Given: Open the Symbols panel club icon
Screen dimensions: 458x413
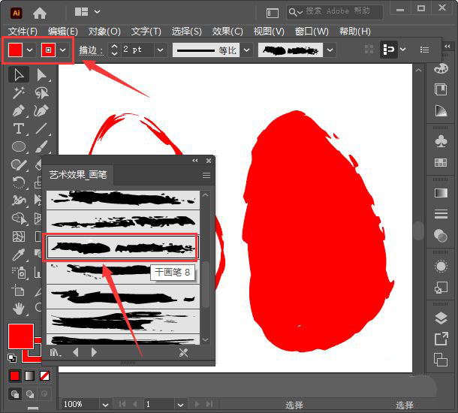Looking at the screenshot, I should [x=441, y=141].
